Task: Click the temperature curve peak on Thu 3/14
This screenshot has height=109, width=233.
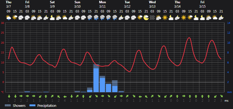Action: pos(189,38)
